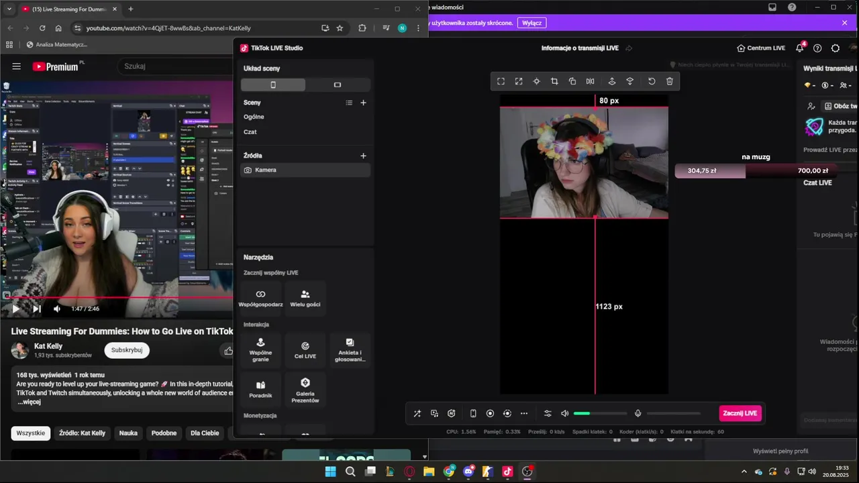
Task: Expand video description with ...więcej
Action: pyautogui.click(x=29, y=402)
